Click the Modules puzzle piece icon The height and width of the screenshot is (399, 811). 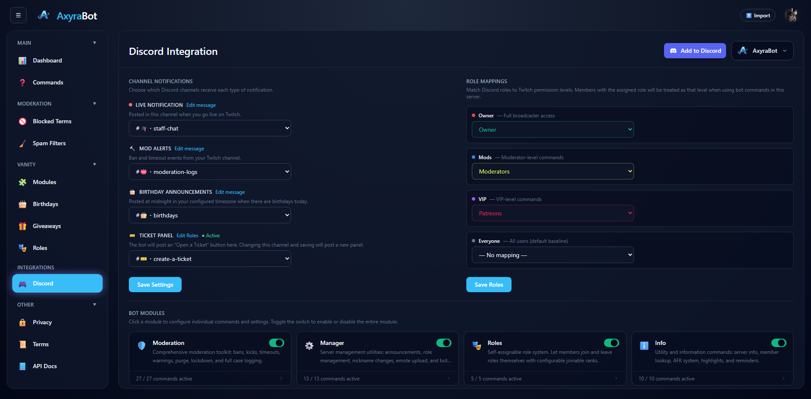pos(22,182)
